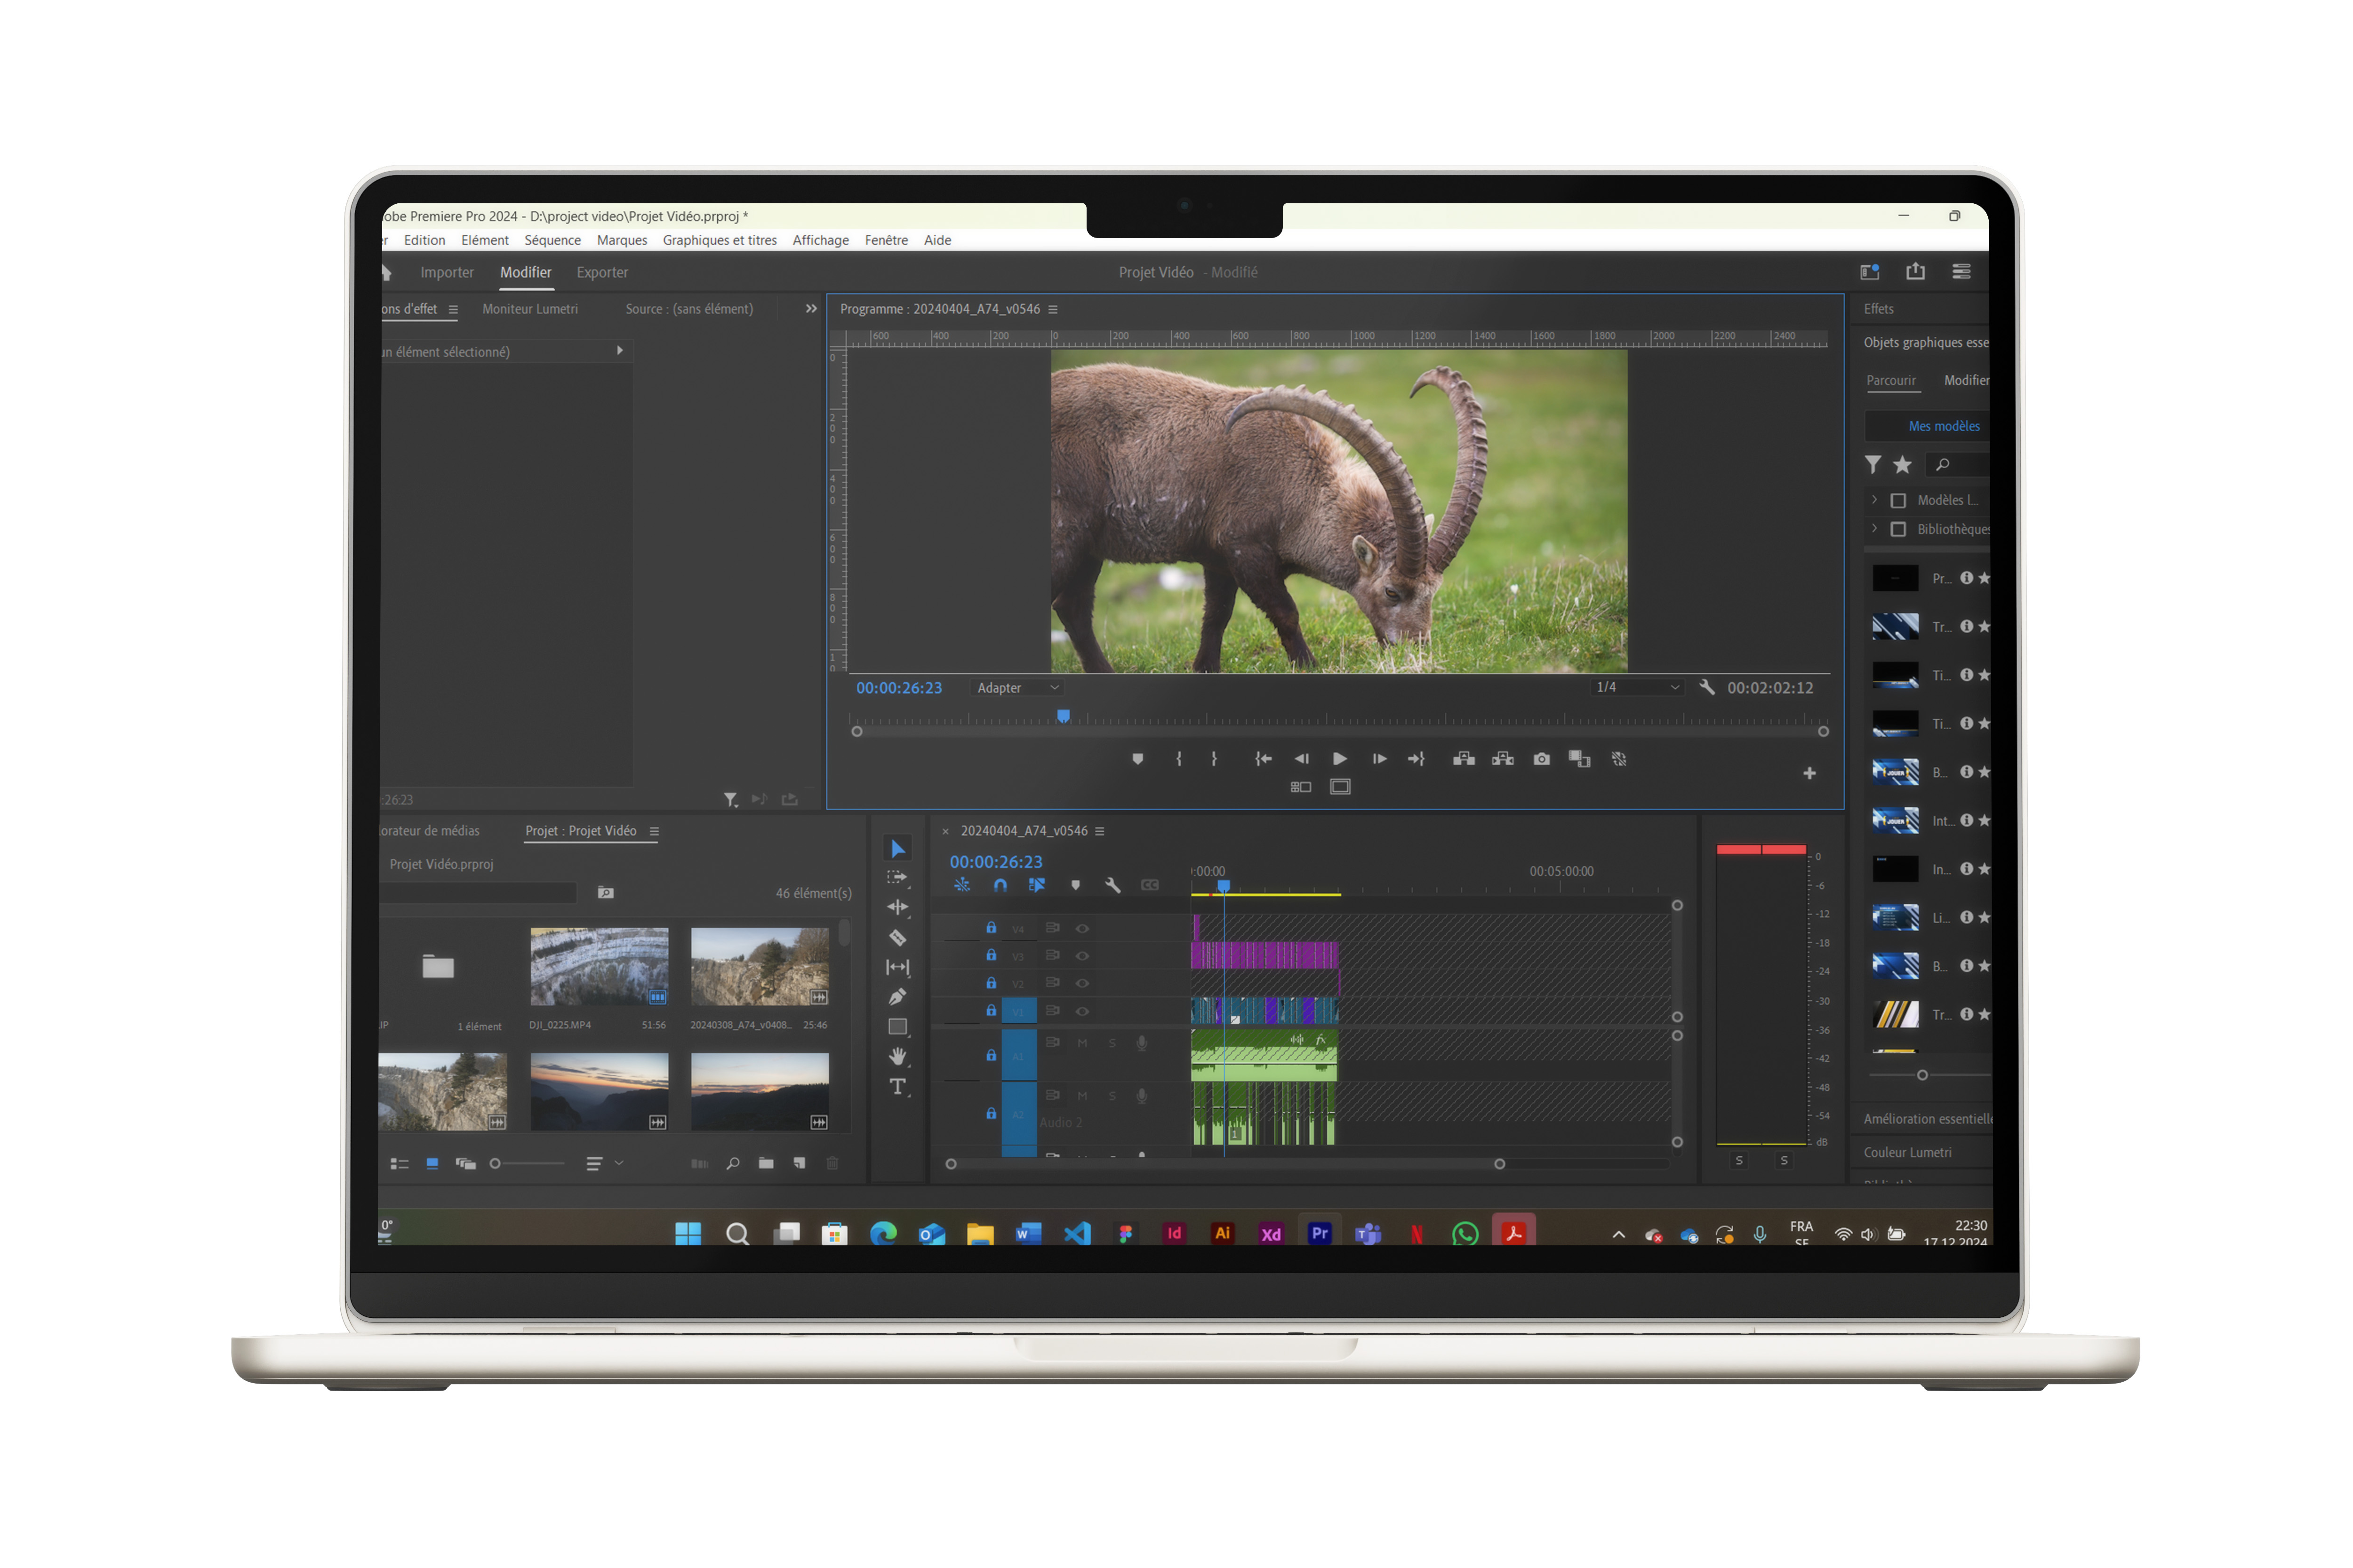Screen dimensions: 2353x1568
Task: Select the Hand tool
Action: (897, 1057)
